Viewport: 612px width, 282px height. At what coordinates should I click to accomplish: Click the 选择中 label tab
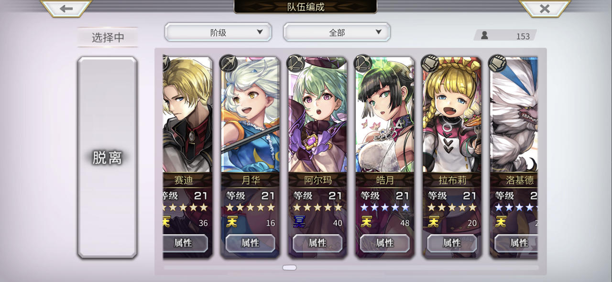pos(108,37)
